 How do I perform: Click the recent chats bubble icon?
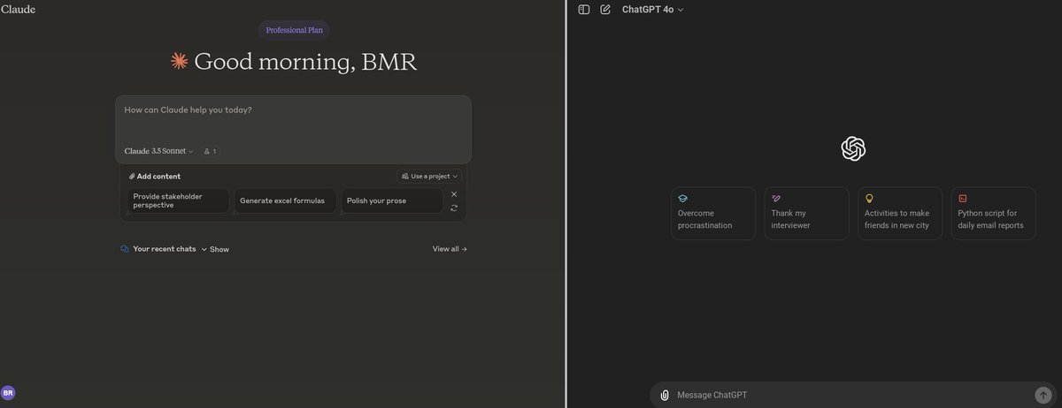click(x=125, y=249)
